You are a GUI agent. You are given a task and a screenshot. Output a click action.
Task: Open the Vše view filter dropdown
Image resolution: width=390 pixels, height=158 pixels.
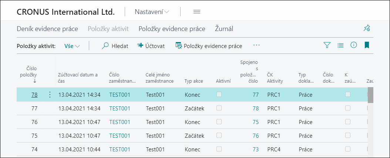pos(72,46)
